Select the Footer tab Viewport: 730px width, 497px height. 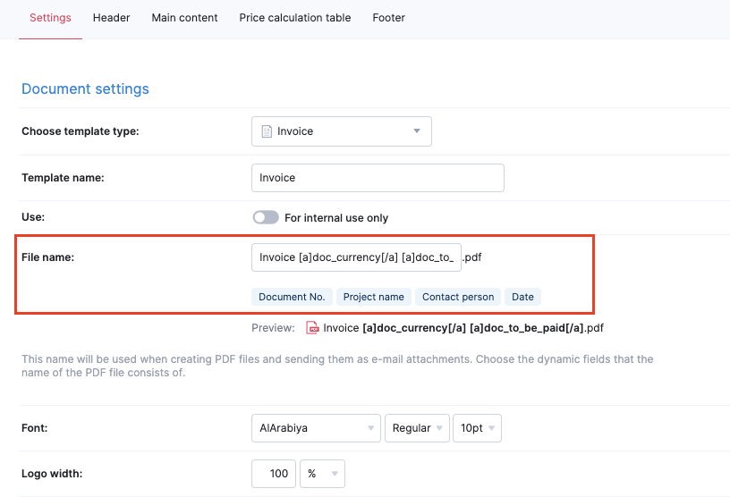pyautogui.click(x=388, y=18)
